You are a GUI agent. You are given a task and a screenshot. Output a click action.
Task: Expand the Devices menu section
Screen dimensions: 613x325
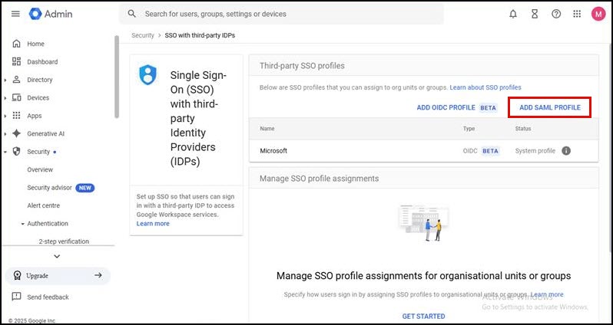(x=5, y=98)
